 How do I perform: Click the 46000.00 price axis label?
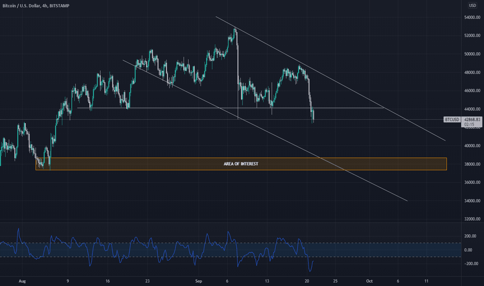click(472, 90)
